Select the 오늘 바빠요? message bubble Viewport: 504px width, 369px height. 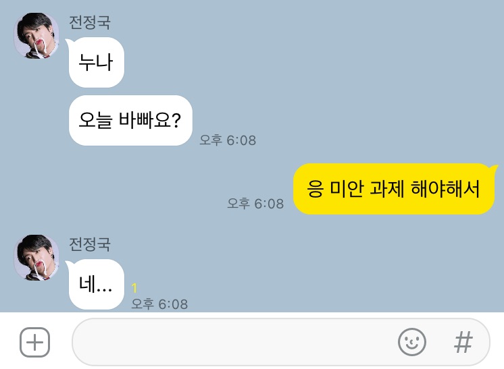pos(130,120)
